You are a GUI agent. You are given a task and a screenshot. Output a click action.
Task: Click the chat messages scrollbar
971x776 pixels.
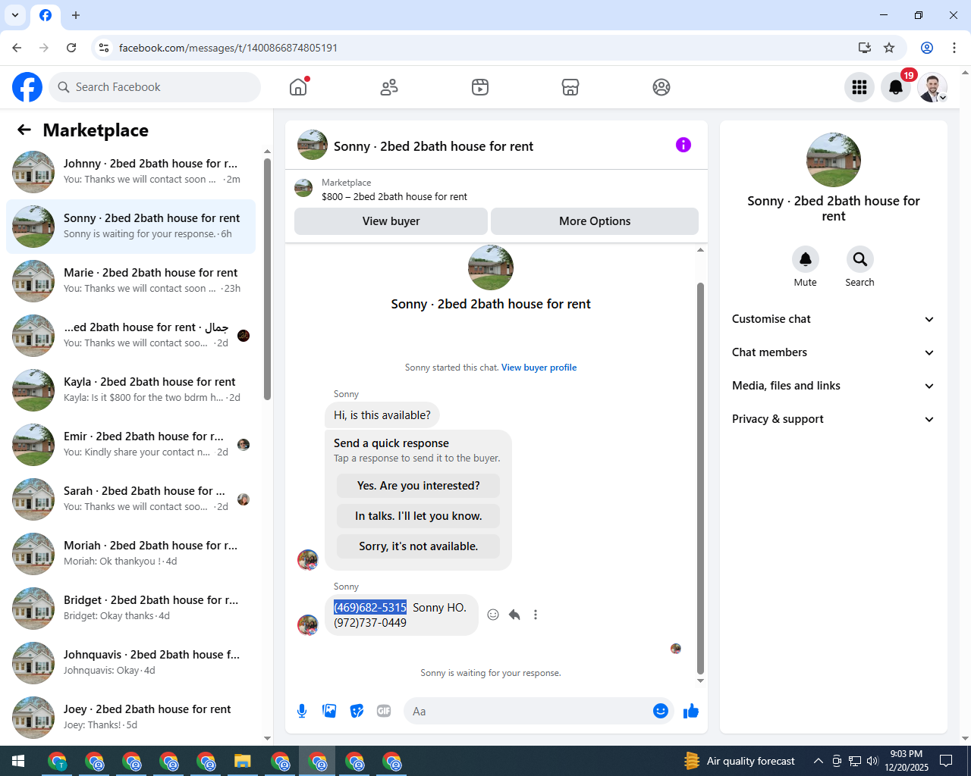(x=700, y=477)
